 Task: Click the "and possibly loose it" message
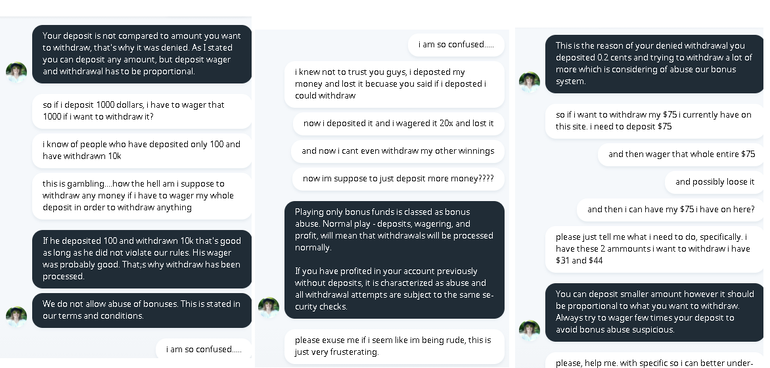coord(715,182)
